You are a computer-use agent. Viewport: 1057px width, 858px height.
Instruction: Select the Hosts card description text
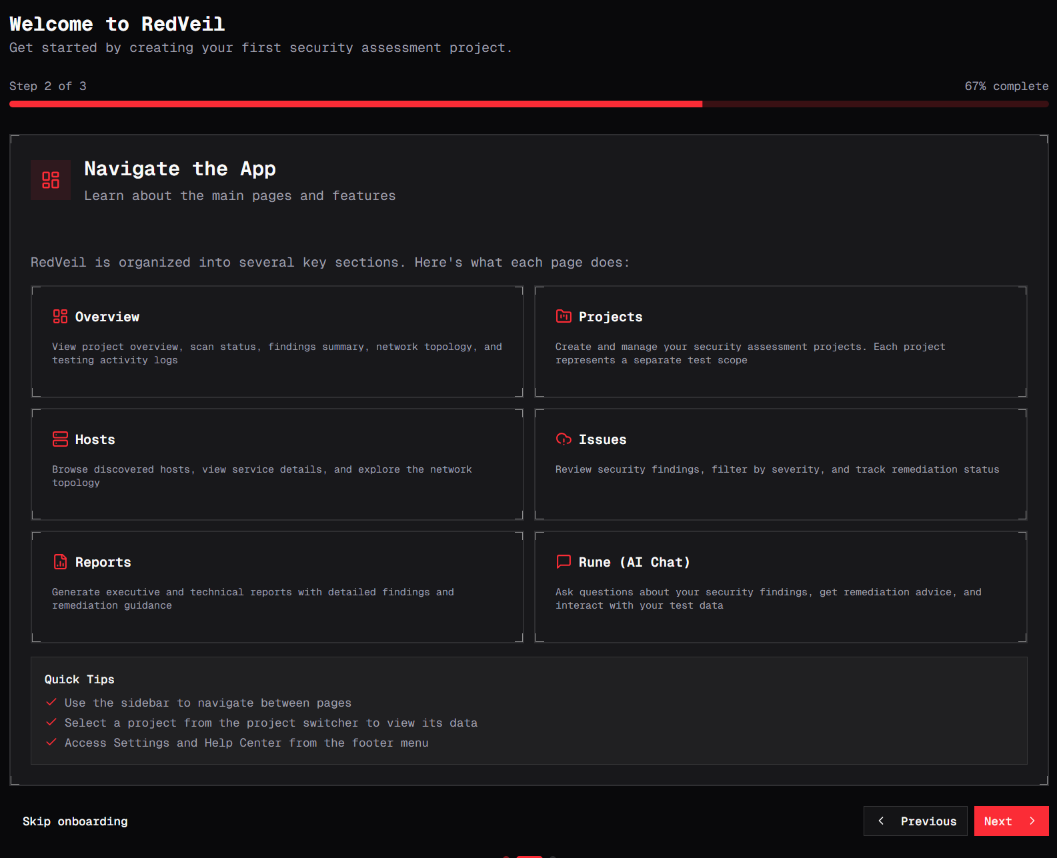(261, 476)
